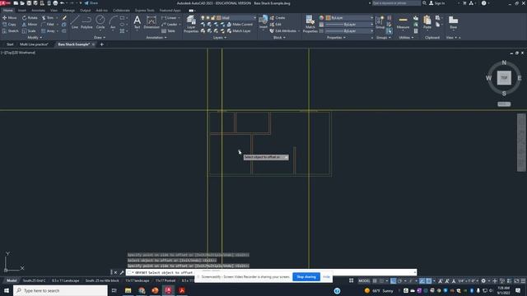Click the MODEL status bar button
The height and width of the screenshot is (296, 527).
(x=364, y=281)
